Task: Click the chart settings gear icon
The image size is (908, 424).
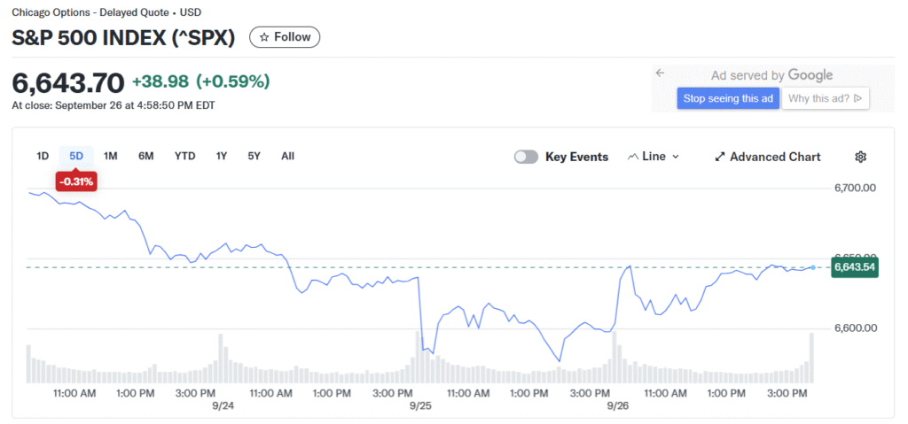Action: point(859,157)
